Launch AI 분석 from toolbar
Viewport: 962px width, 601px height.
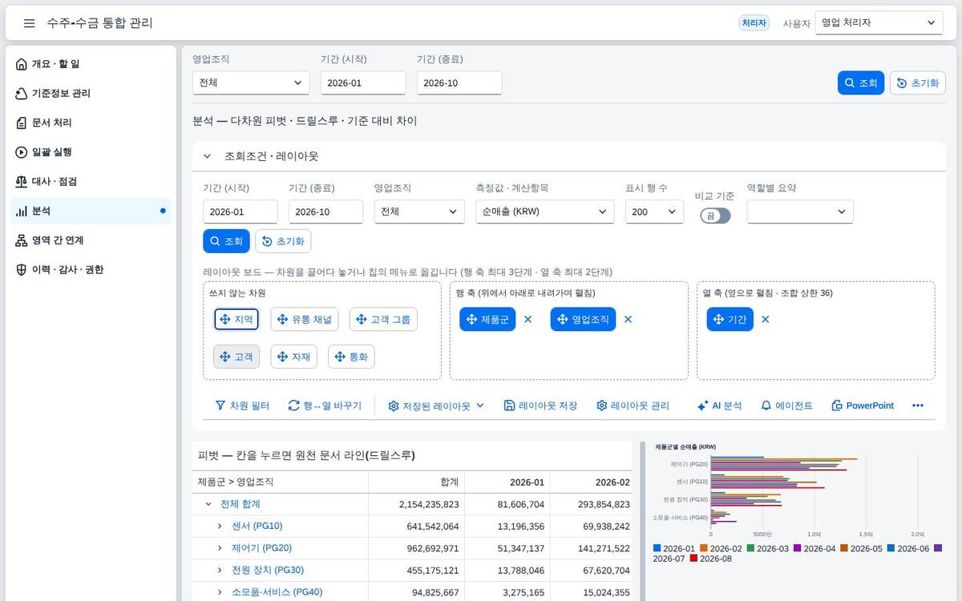(719, 405)
